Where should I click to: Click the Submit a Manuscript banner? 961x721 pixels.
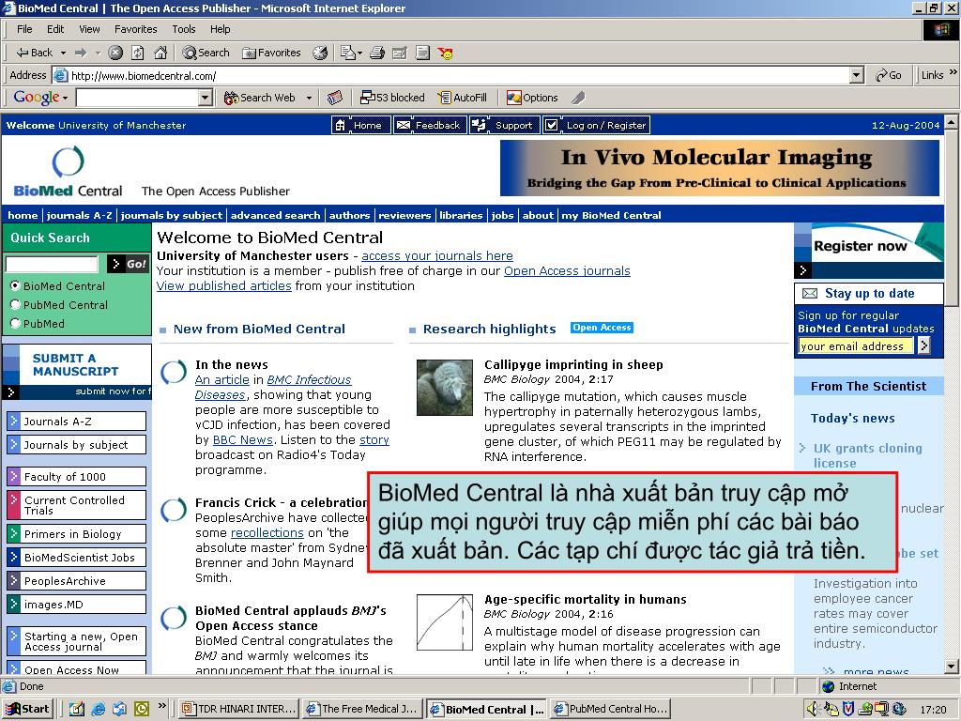pos(77,372)
